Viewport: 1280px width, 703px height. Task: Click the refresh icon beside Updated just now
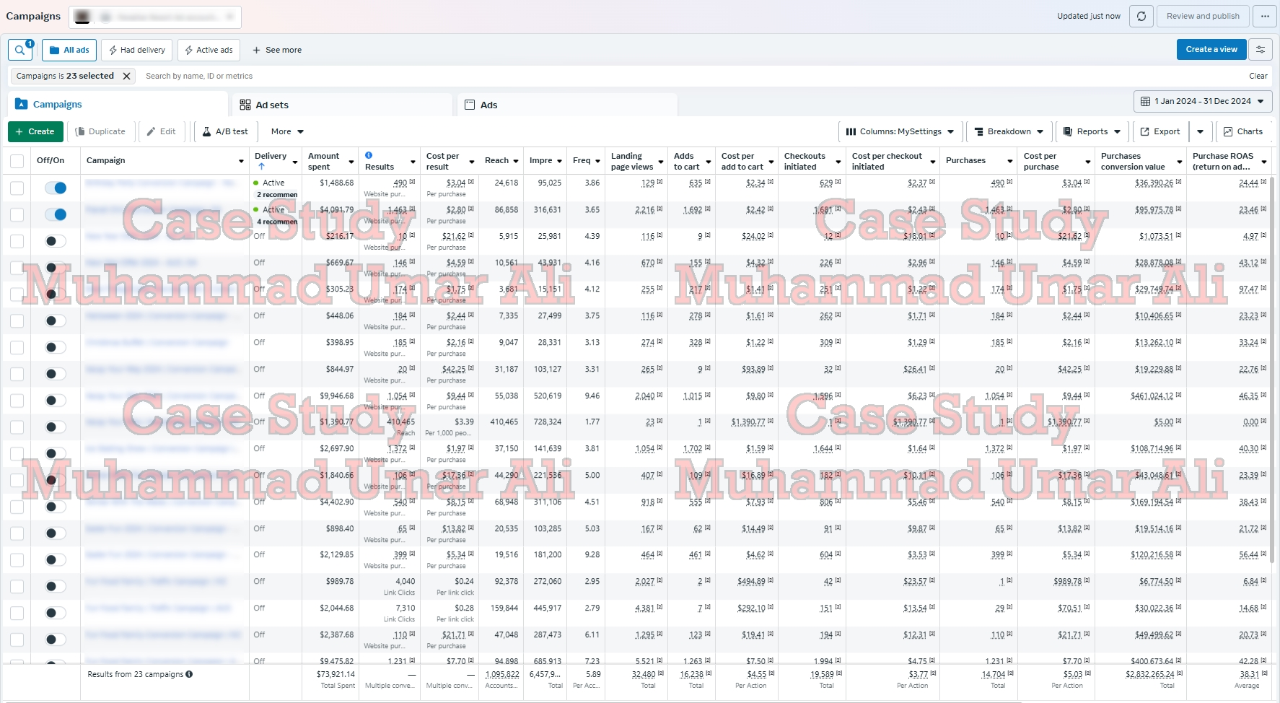pyautogui.click(x=1141, y=16)
